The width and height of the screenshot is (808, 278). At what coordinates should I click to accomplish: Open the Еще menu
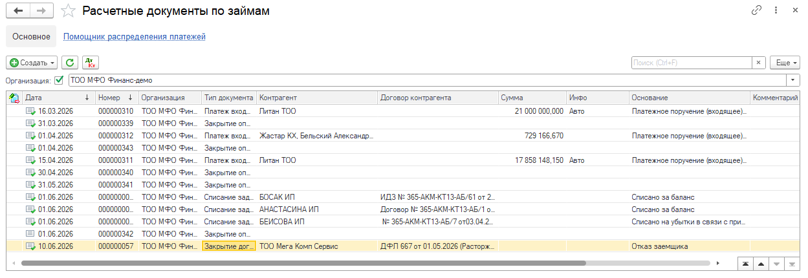coord(785,63)
